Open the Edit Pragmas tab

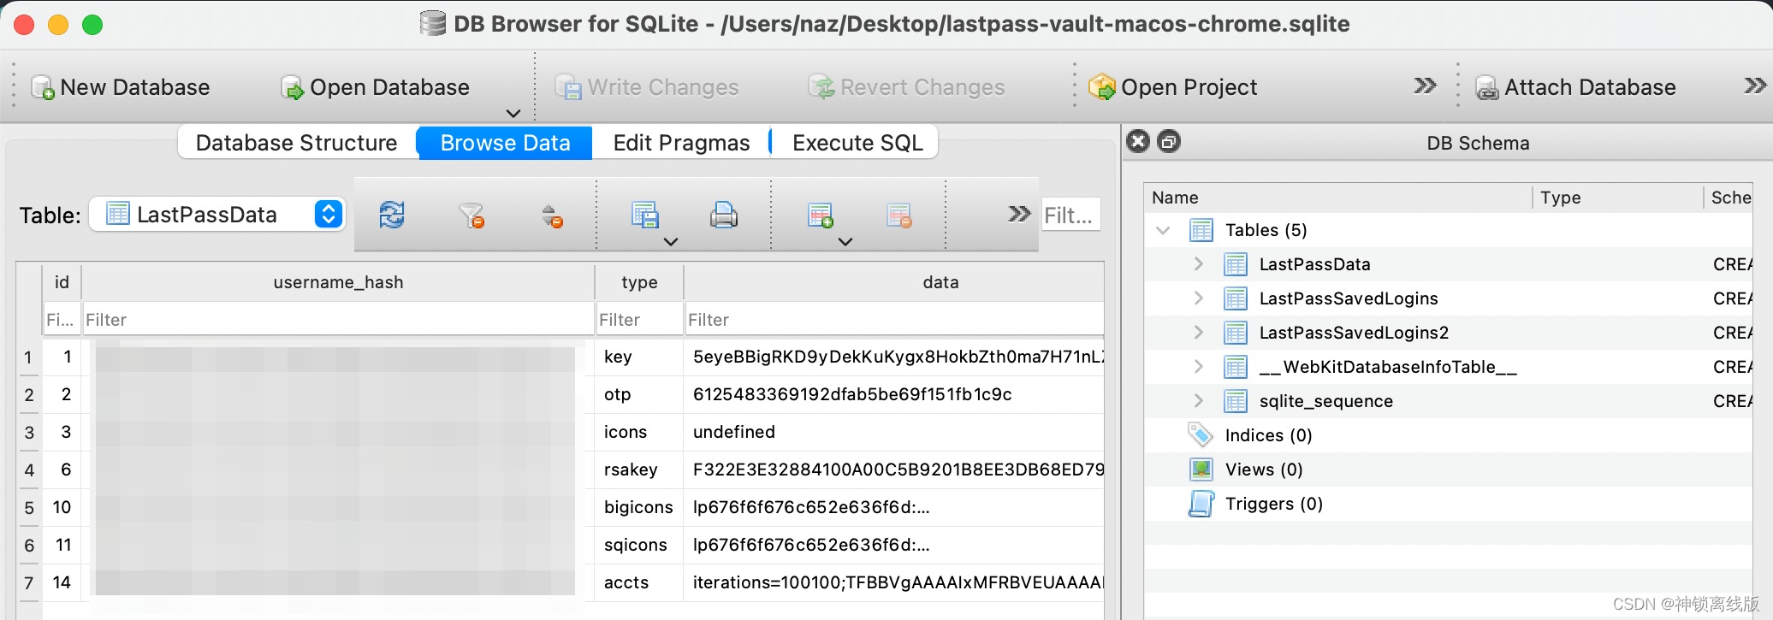pos(681,143)
